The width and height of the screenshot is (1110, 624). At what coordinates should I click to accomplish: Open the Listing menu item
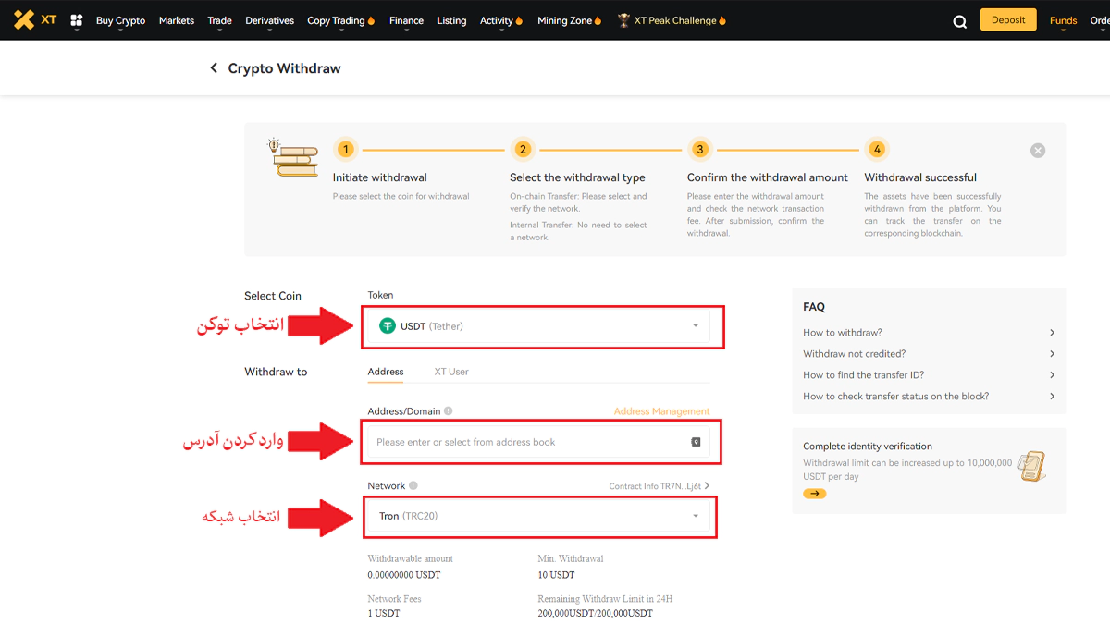pyautogui.click(x=451, y=20)
